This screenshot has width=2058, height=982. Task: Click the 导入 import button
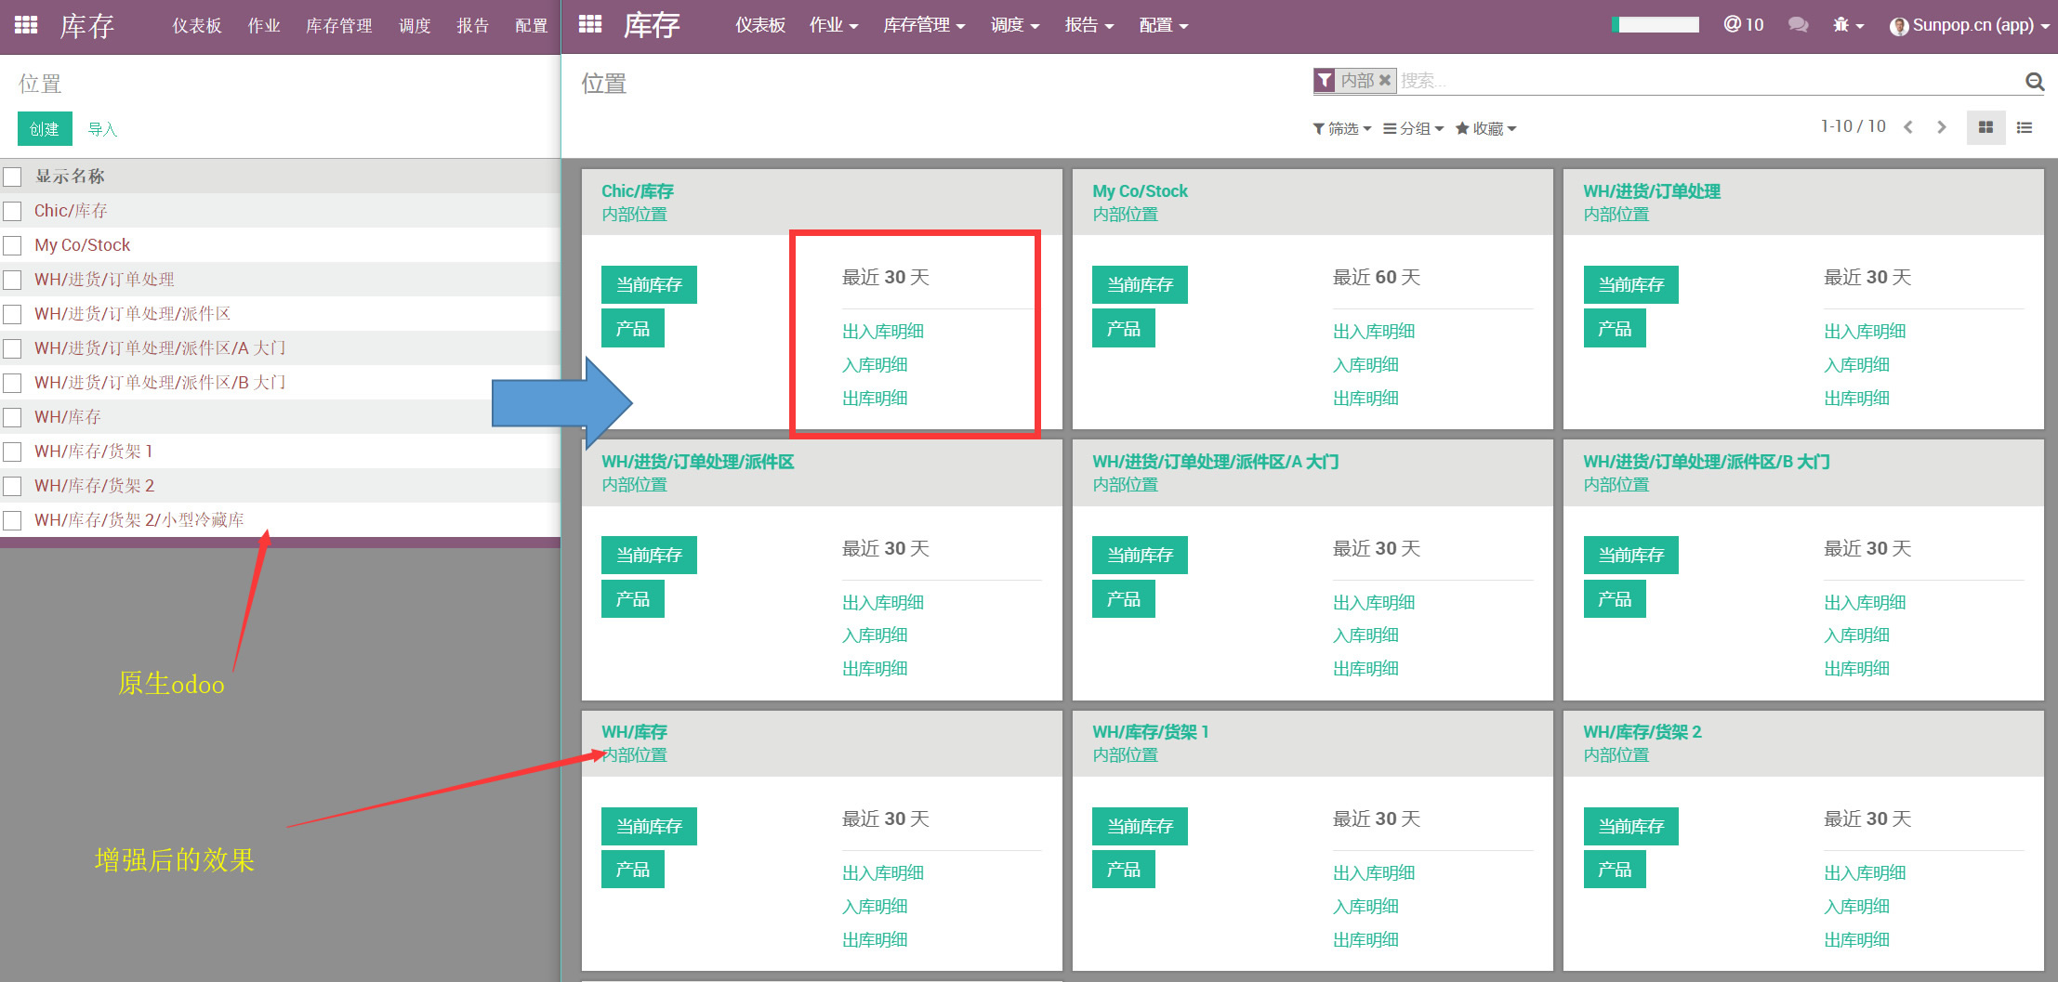102,129
